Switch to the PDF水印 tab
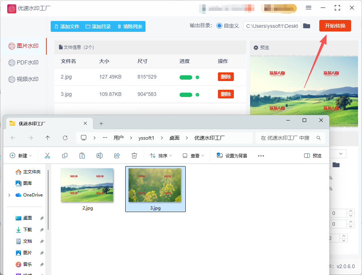 tap(24, 63)
